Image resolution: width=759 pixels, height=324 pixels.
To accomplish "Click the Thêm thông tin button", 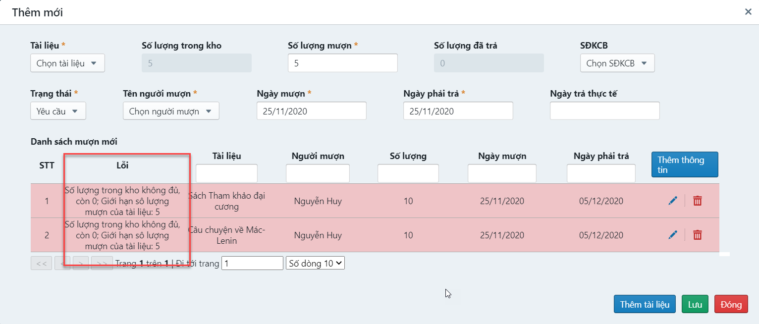I will 684,165.
